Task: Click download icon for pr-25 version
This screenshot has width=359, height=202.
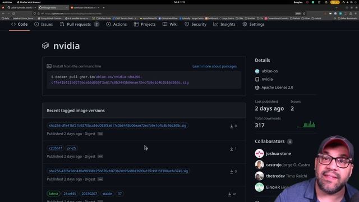Action: coord(232,149)
